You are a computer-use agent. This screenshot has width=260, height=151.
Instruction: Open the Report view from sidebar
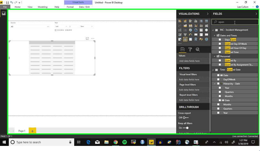click(4, 14)
